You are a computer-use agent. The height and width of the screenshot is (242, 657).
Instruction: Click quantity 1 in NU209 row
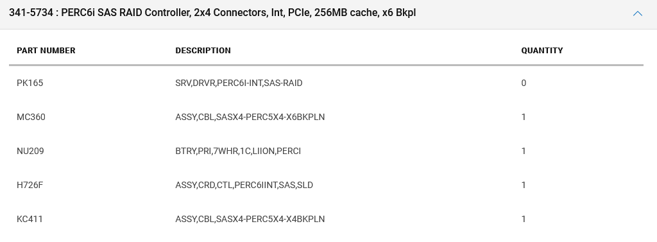(524, 151)
